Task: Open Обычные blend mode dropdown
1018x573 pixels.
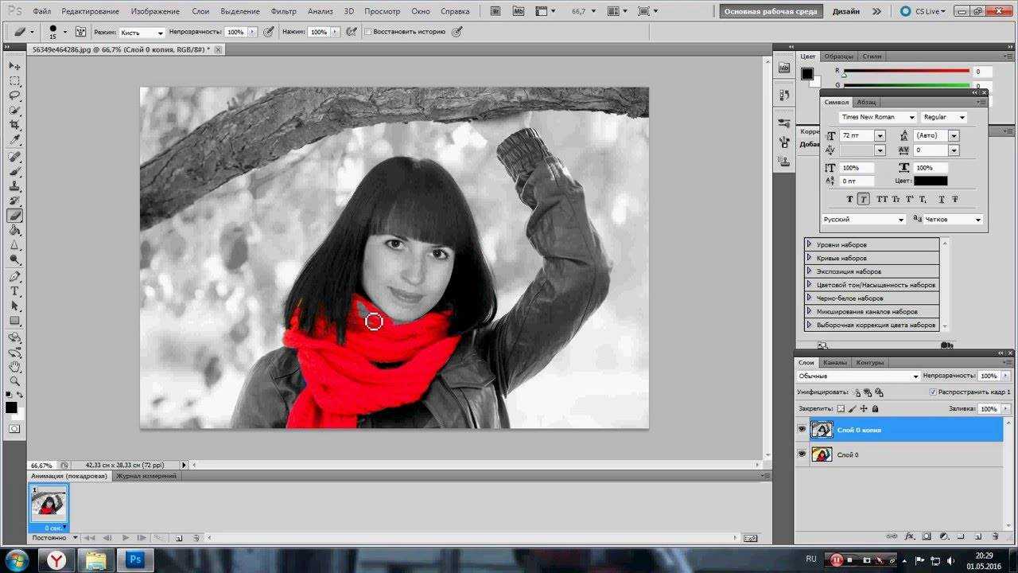Action: (857, 376)
